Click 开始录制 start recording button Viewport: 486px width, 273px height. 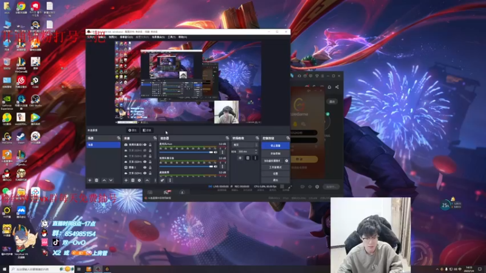[276, 153]
